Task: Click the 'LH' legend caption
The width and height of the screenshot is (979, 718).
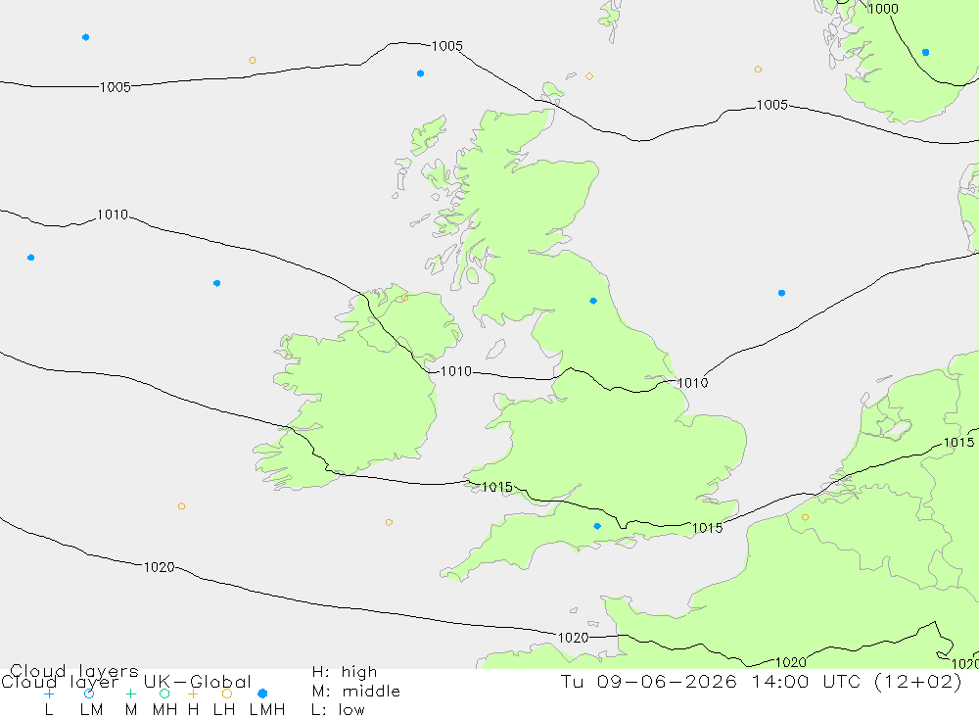Action: [x=224, y=710]
